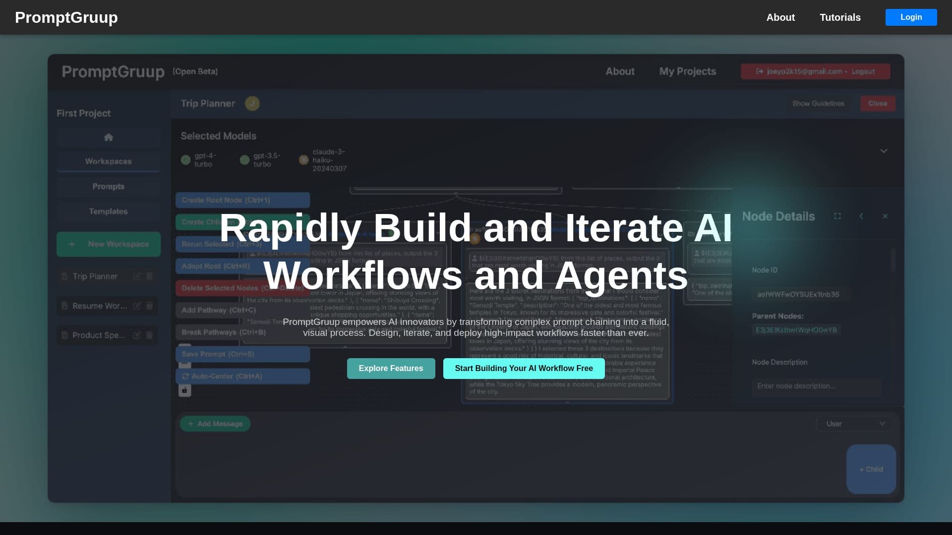Click the Node Details back arrow
This screenshot has height=535, width=952.
(x=861, y=216)
